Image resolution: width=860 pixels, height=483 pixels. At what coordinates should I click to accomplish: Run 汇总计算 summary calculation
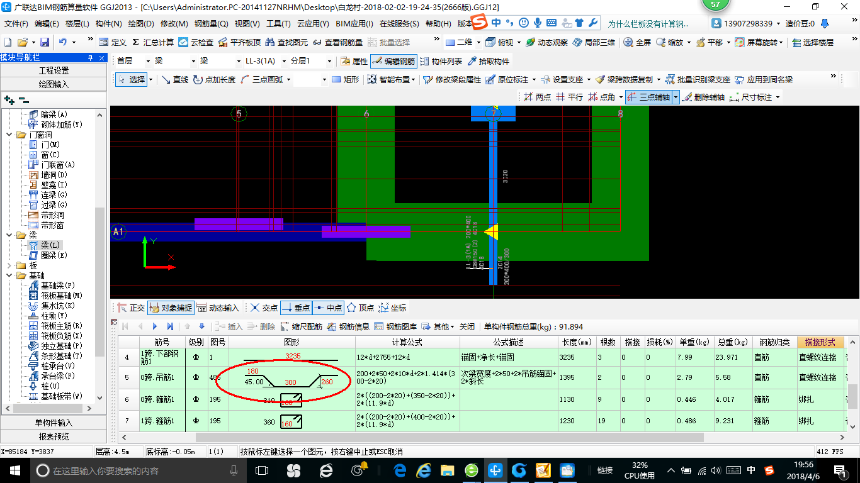pyautogui.click(x=153, y=42)
